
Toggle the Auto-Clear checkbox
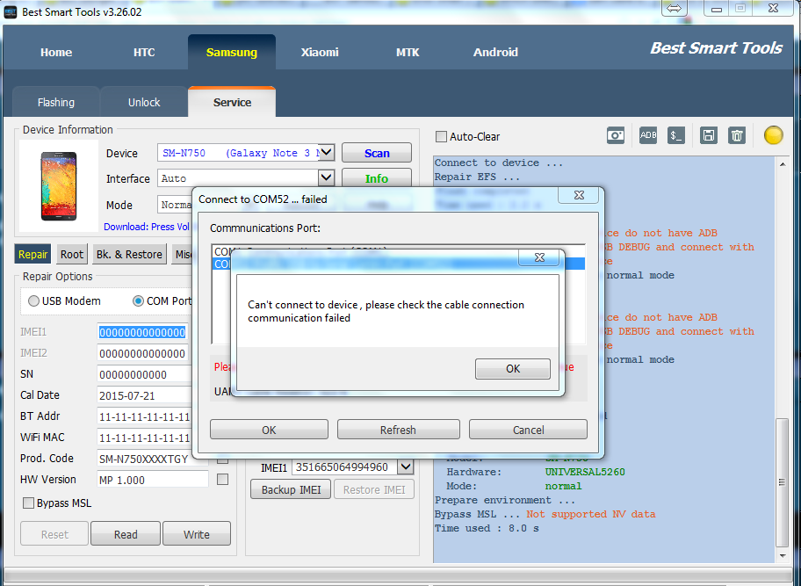441,136
